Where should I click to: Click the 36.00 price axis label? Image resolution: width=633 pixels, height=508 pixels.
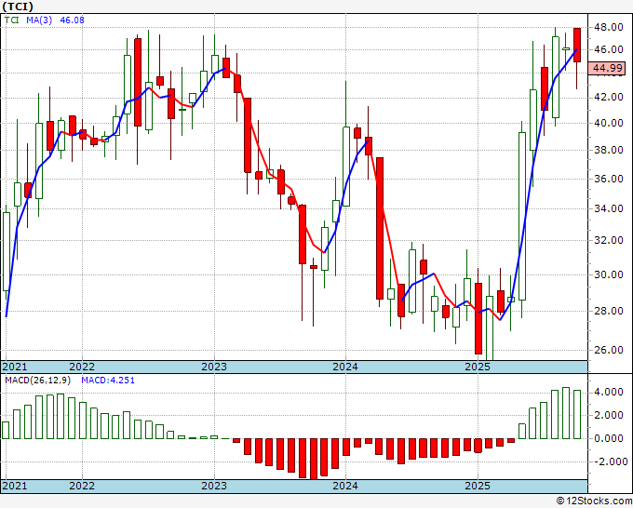point(608,179)
